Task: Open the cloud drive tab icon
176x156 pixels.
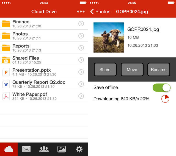Action: 9,149
